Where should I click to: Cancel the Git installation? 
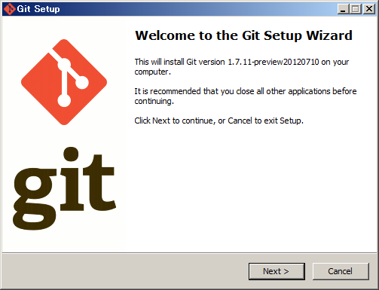click(x=341, y=271)
